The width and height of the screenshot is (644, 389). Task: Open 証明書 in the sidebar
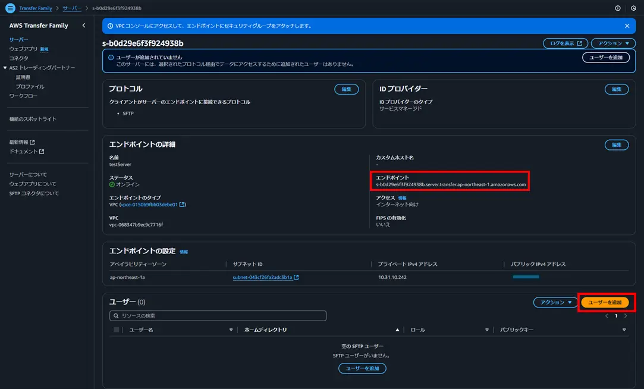[x=23, y=77]
